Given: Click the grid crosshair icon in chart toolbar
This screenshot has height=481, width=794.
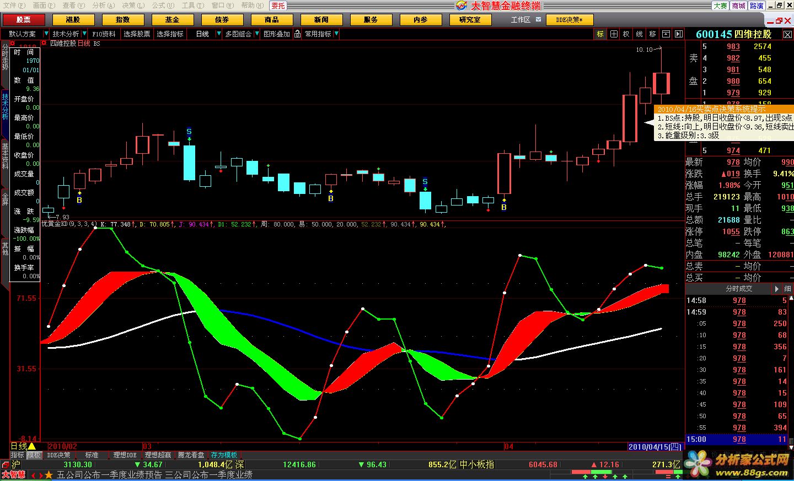Looking at the screenshot, I should pos(613,34).
